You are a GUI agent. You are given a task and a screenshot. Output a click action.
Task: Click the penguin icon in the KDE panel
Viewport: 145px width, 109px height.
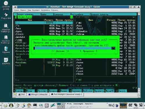(x=11, y=106)
